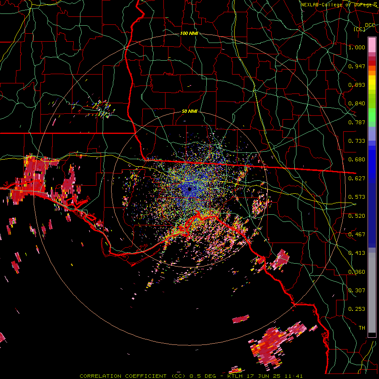Click the 50 NMI range ring label

pos(189,112)
